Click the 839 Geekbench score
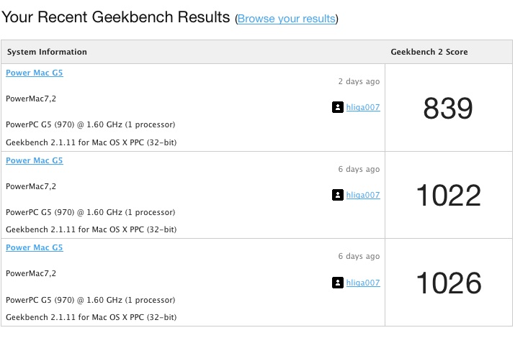 (x=448, y=109)
